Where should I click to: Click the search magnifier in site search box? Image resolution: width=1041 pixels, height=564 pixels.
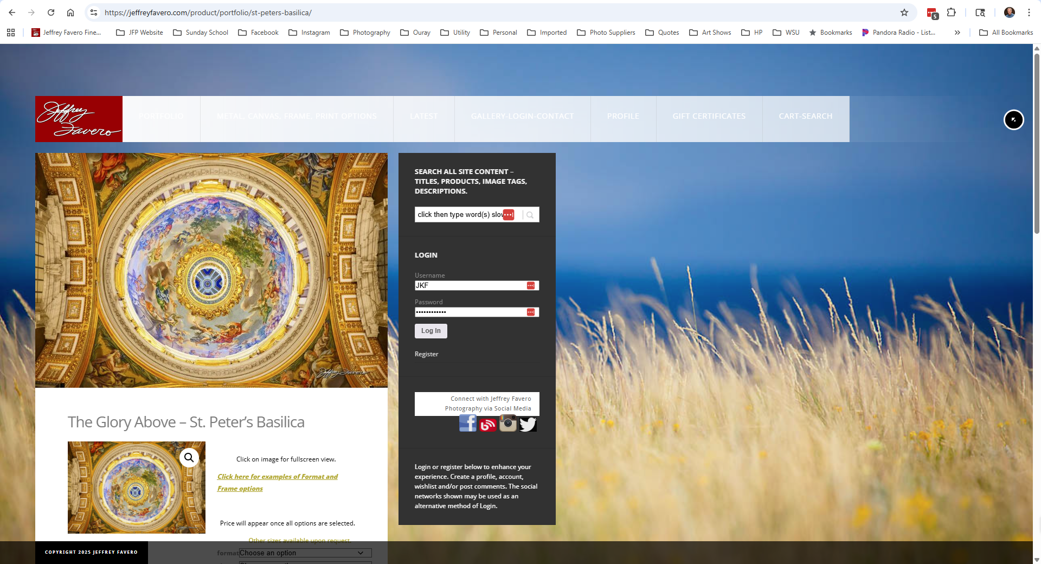point(530,215)
